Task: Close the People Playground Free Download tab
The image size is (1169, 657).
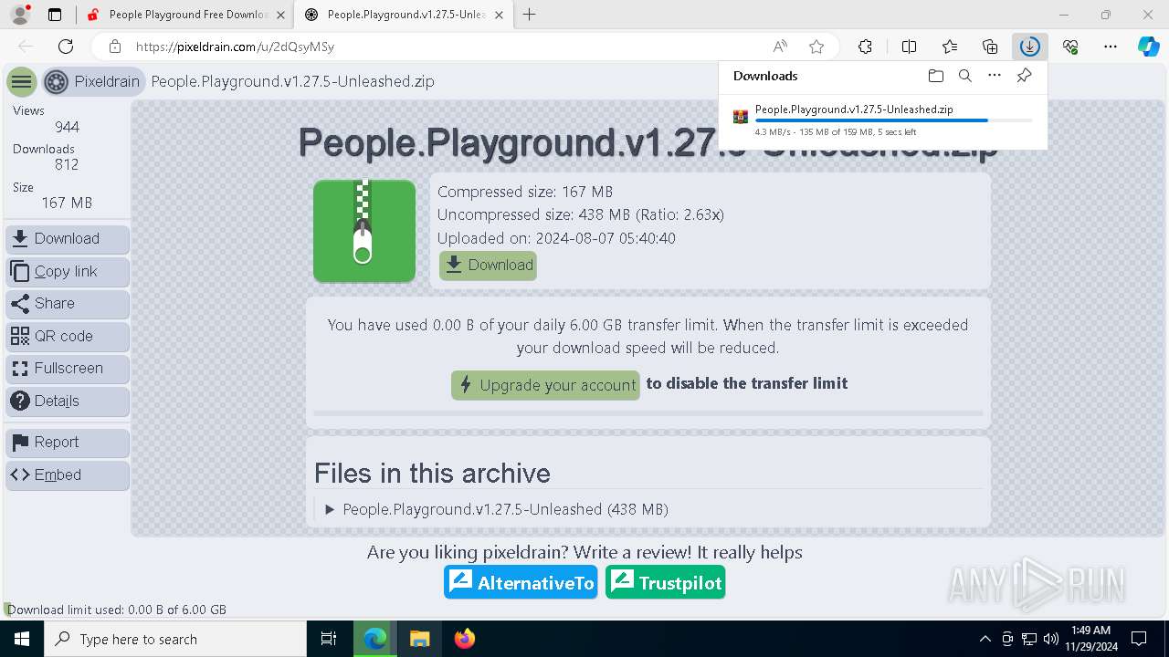Action: 280,15
